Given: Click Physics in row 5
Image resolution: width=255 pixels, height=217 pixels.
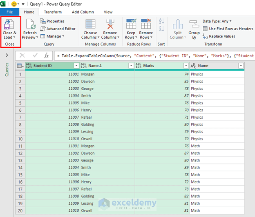Looking at the screenshot, I should pyautogui.click(x=217, y=103).
